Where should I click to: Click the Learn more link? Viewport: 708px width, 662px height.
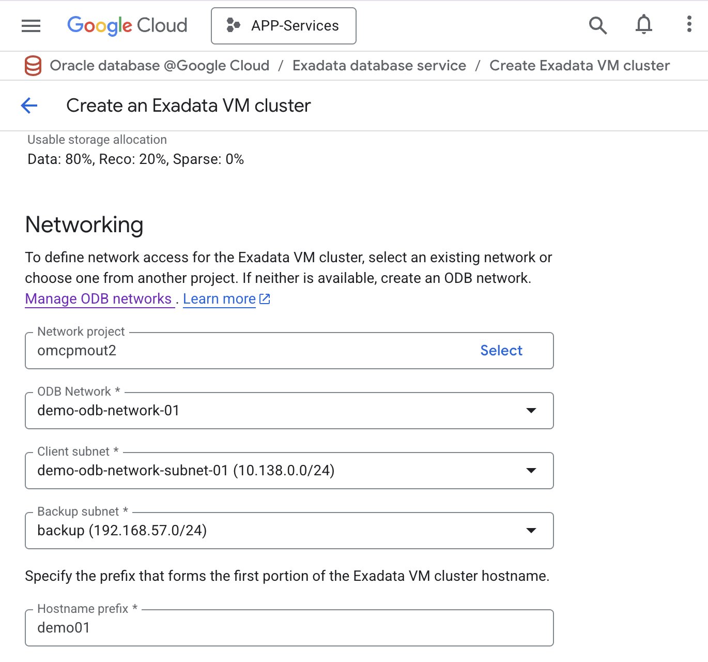click(x=219, y=299)
